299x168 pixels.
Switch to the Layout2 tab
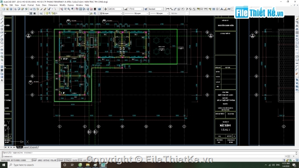[x=34, y=147]
